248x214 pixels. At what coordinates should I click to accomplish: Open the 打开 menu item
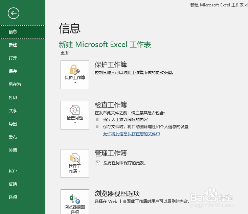pyautogui.click(x=23, y=58)
